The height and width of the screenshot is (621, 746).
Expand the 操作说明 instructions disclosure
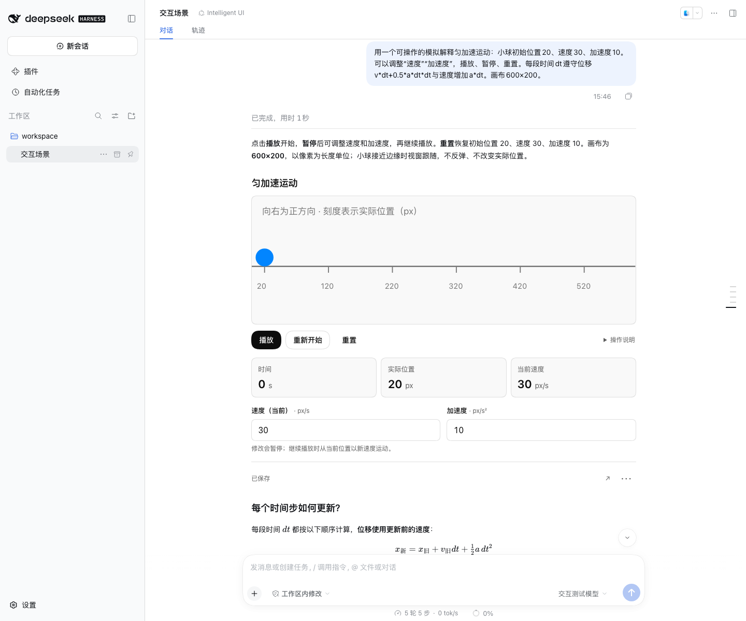click(x=619, y=340)
